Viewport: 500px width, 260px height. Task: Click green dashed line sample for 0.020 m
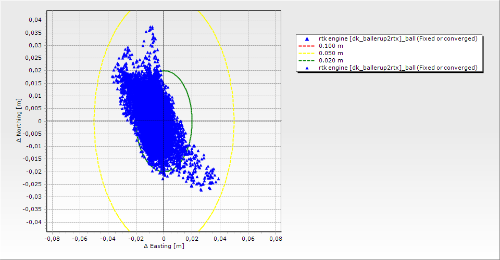307,61
